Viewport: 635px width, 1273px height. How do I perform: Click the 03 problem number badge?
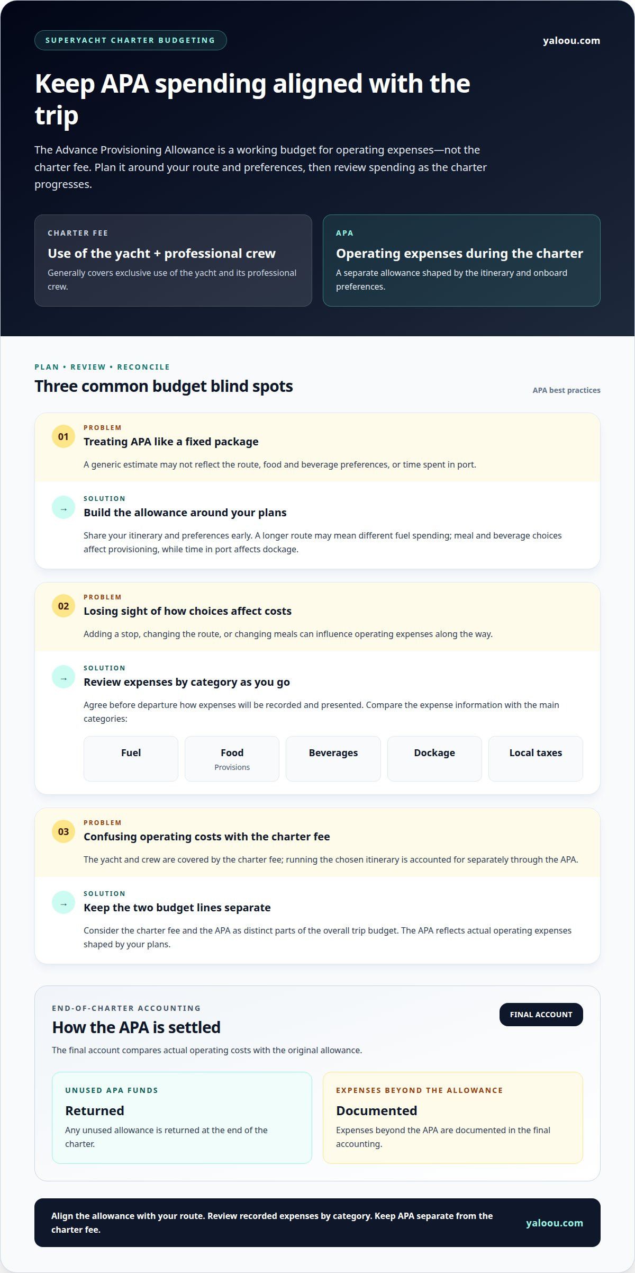click(x=63, y=831)
